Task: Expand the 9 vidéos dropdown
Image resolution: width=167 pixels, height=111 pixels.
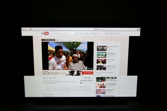Action: [x=70, y=40]
